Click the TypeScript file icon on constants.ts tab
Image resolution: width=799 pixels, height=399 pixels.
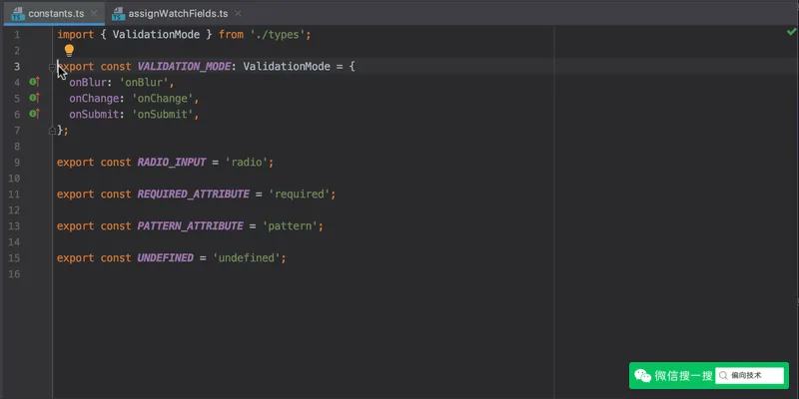tap(18, 14)
